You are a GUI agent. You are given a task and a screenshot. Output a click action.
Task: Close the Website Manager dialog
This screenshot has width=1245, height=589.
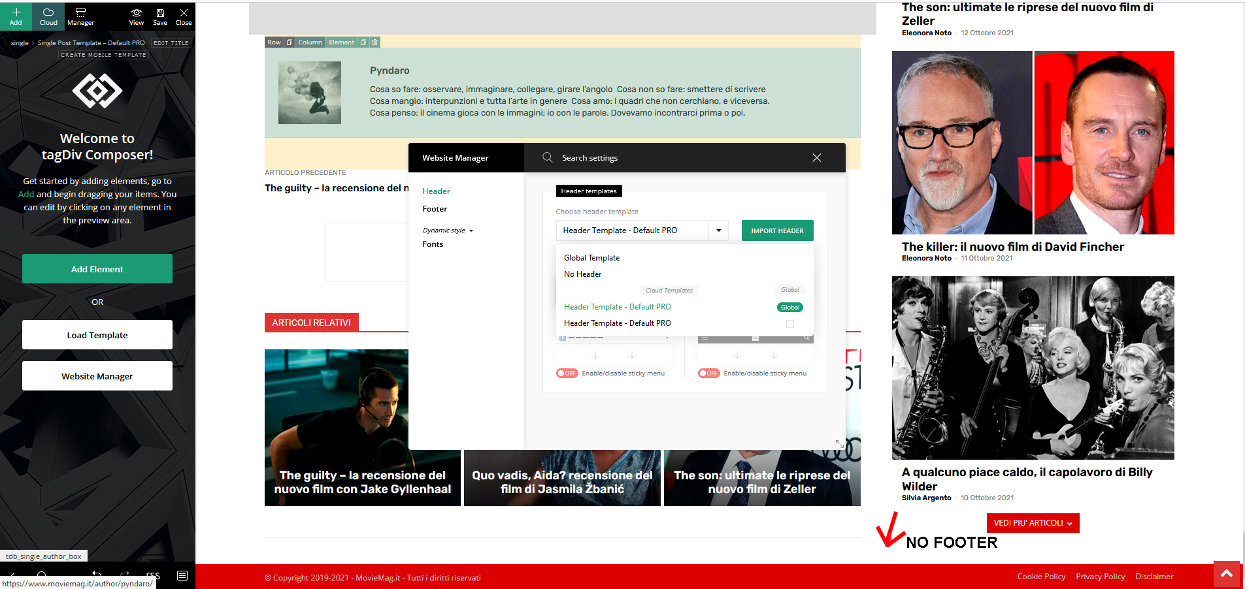coord(817,157)
